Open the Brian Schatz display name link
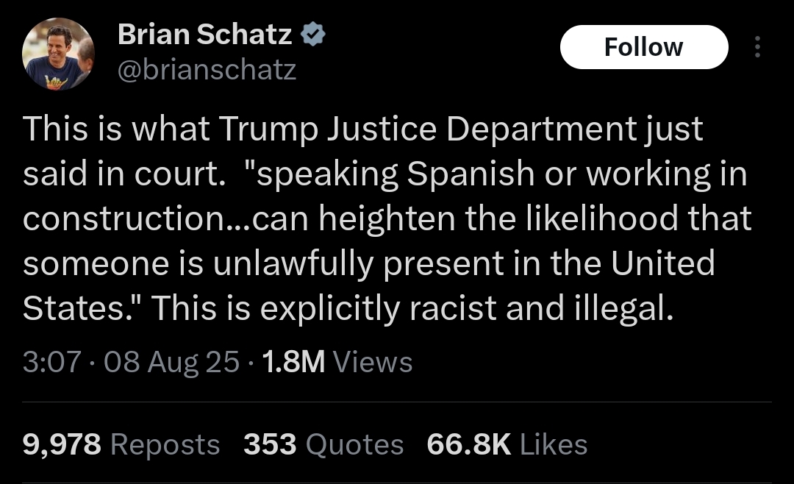 click(x=205, y=35)
